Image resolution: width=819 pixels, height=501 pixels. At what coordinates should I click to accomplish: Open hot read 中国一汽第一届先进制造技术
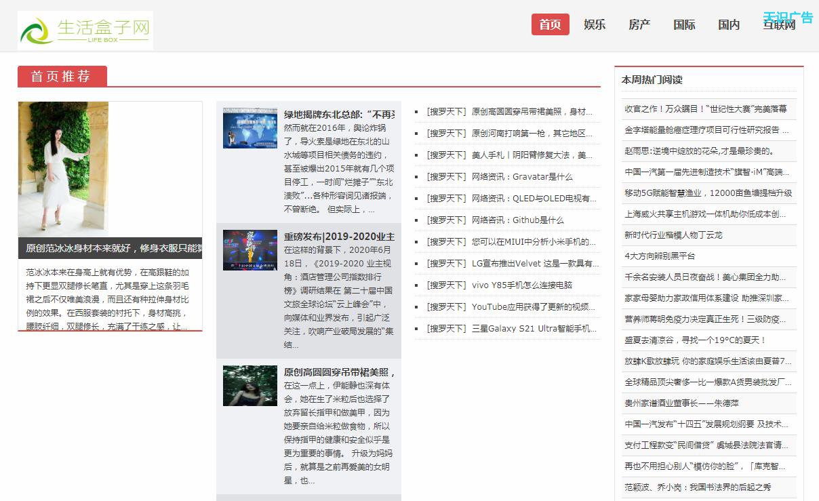707,172
